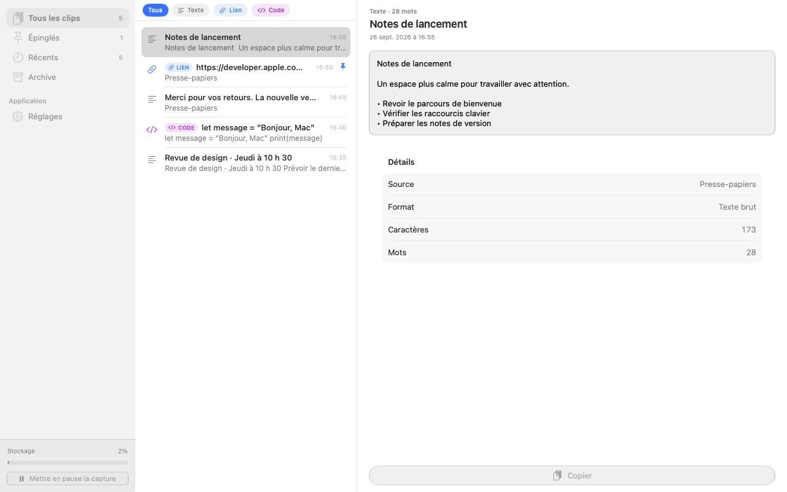Click the date 26 sept. 2026 à 16:55
The width and height of the screenshot is (787, 492).
point(402,38)
